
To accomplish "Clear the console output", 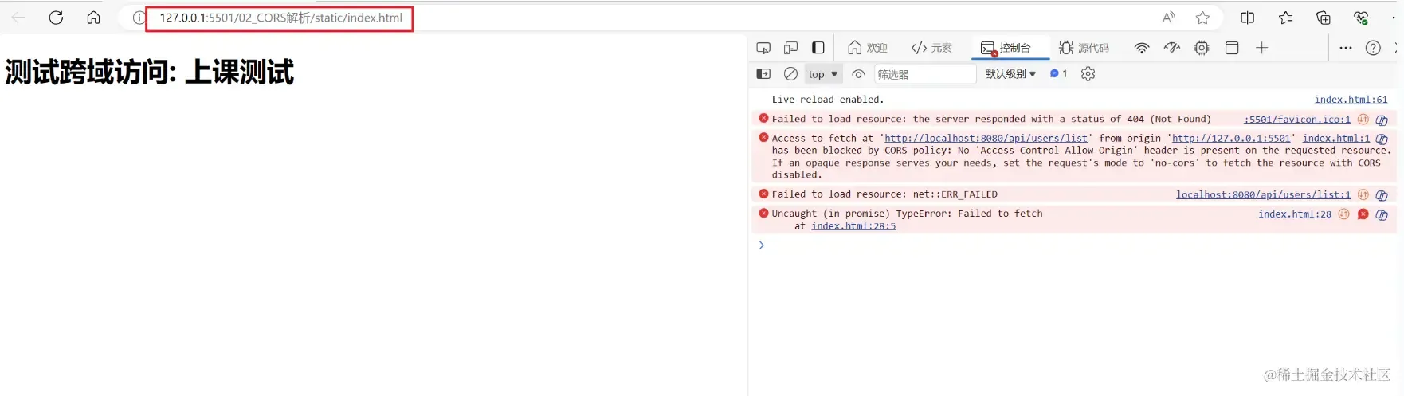I will click(790, 74).
